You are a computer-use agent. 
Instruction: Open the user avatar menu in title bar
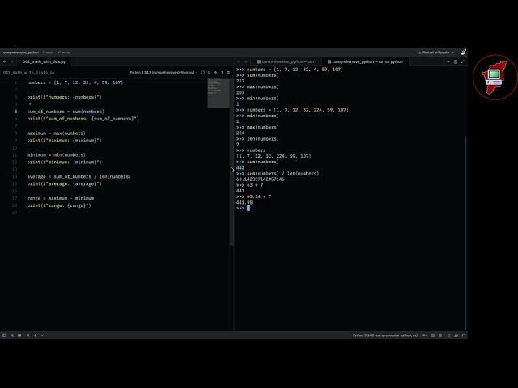pyautogui.click(x=462, y=53)
